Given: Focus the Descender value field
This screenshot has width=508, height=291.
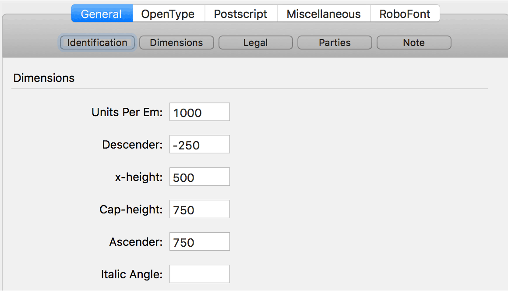Looking at the screenshot, I should click(x=199, y=145).
